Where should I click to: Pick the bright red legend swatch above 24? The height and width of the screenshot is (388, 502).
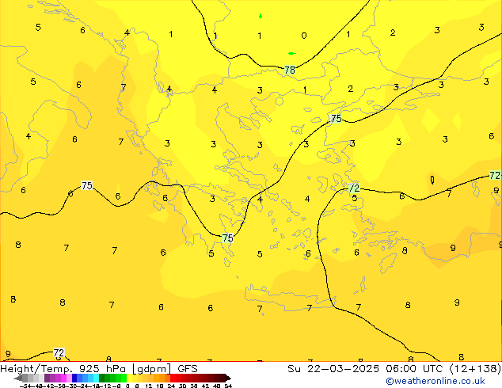pyautogui.click(x=173, y=378)
